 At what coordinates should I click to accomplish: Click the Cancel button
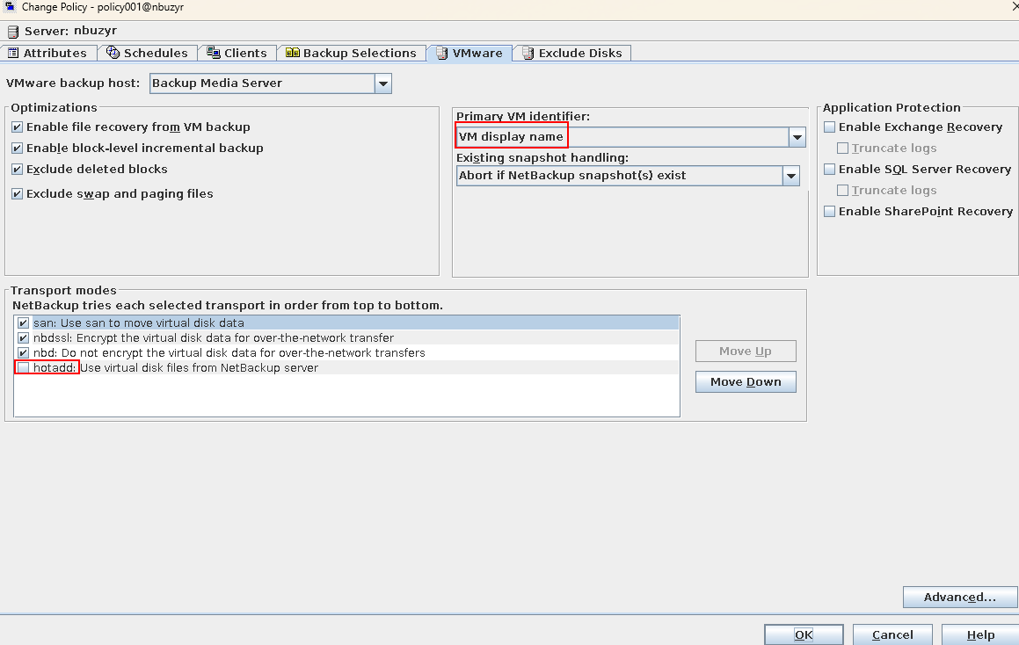892,634
